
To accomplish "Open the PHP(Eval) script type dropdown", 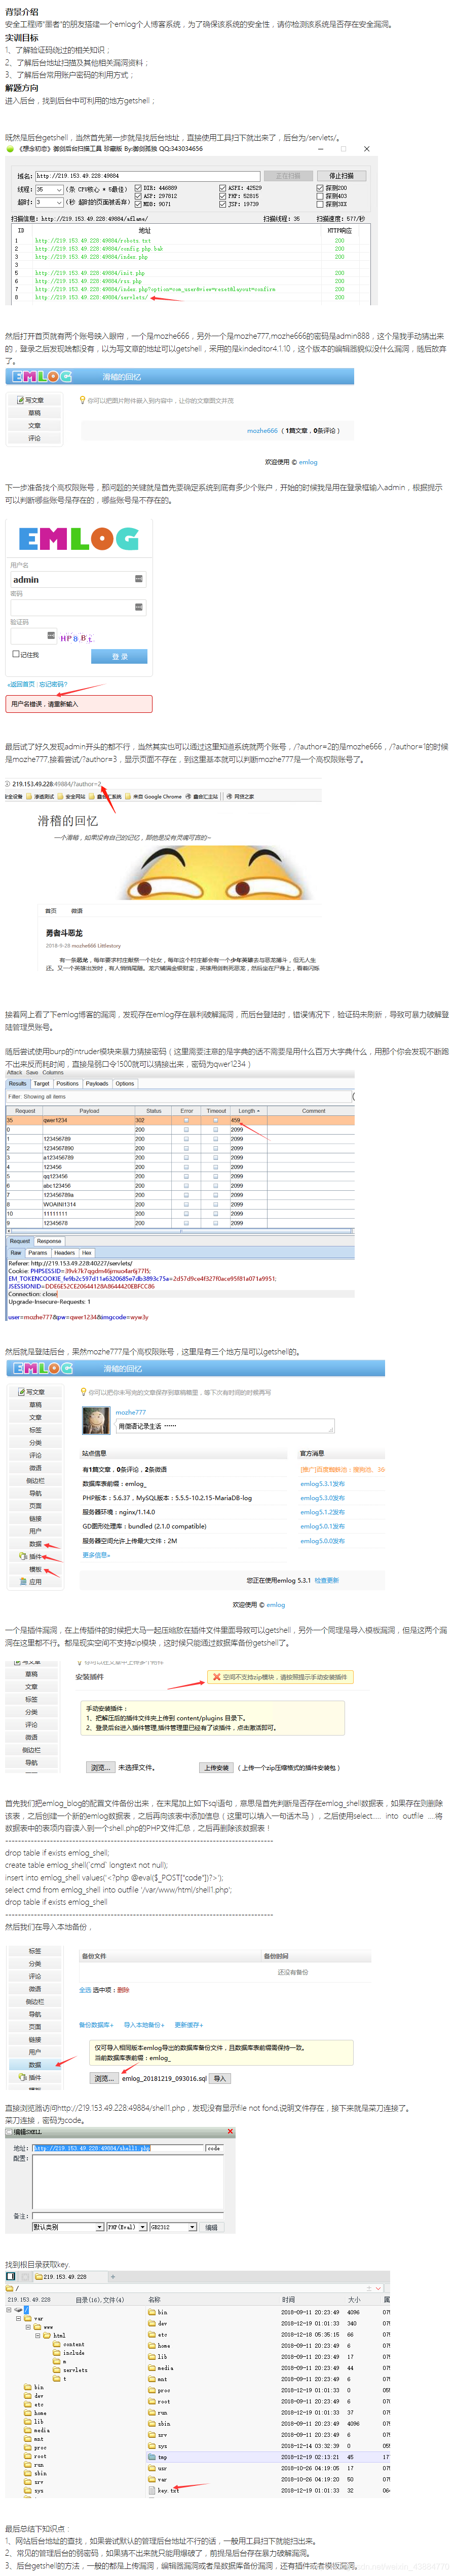I will coord(143,2227).
